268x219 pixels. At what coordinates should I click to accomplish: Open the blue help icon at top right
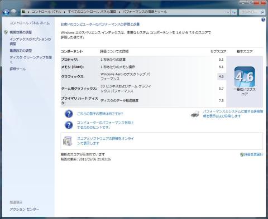pyautogui.click(x=263, y=20)
